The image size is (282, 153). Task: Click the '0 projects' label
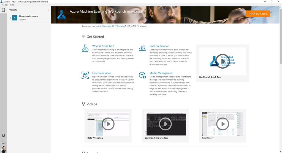[22, 20]
